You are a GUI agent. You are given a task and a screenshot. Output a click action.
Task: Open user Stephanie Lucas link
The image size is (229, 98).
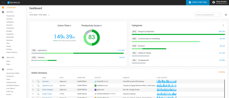tap(48, 86)
